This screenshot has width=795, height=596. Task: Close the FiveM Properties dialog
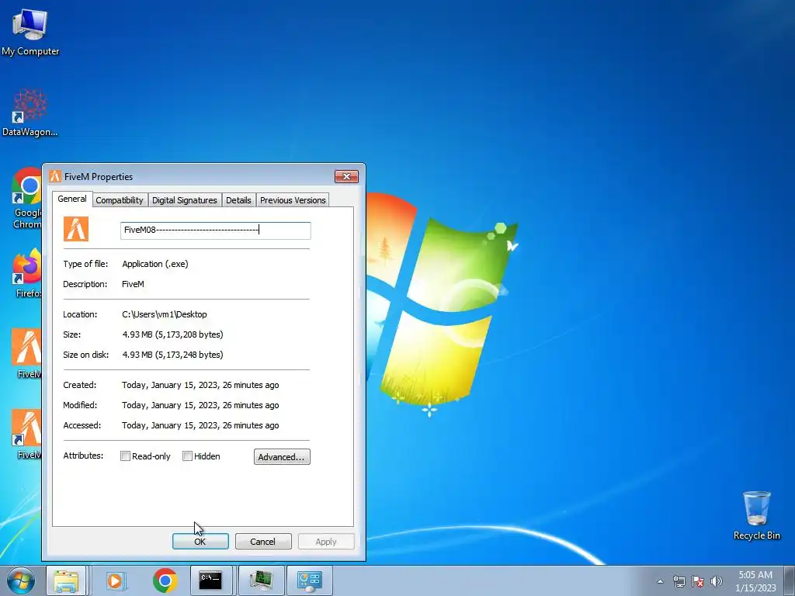(346, 176)
